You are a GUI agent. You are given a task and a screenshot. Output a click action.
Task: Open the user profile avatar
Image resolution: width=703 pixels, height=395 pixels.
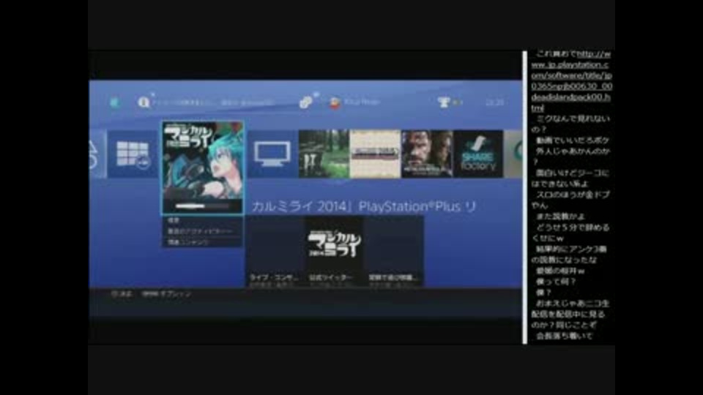coord(335,102)
